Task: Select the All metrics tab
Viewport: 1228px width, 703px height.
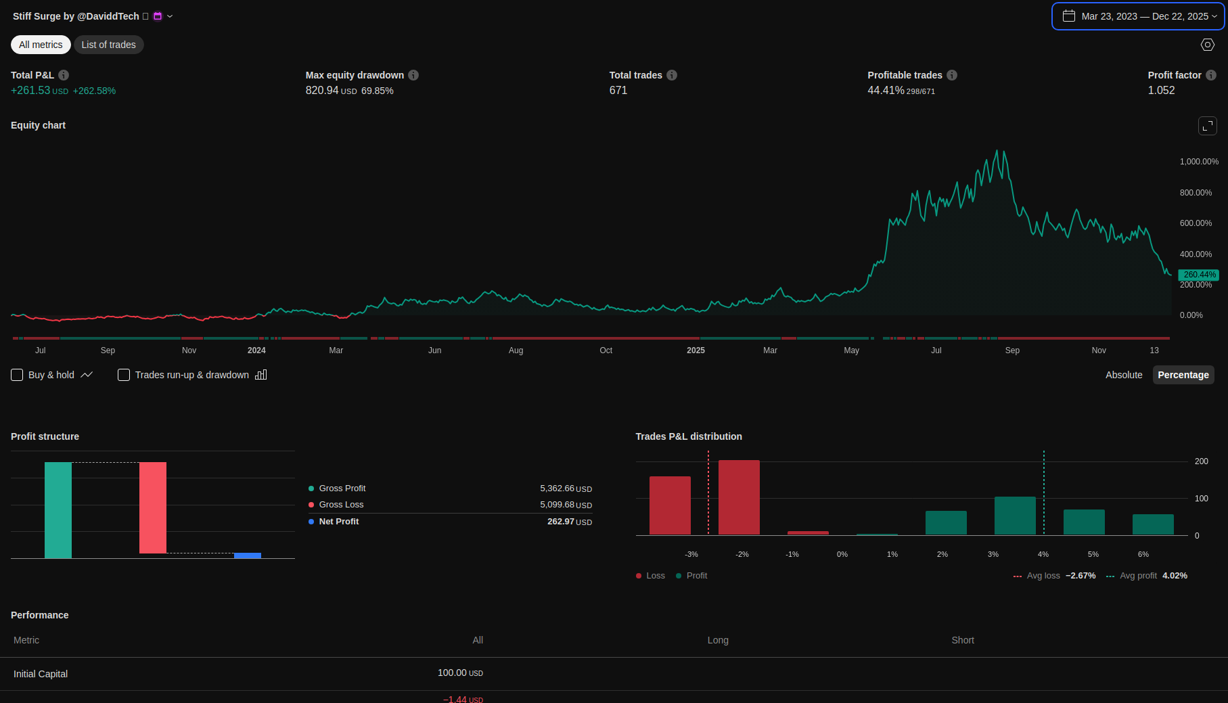Action: pyautogui.click(x=41, y=45)
